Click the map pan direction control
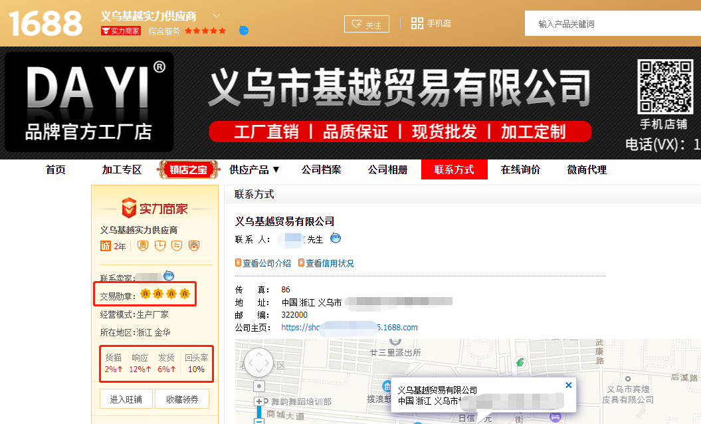The height and width of the screenshot is (424, 701). point(258,362)
